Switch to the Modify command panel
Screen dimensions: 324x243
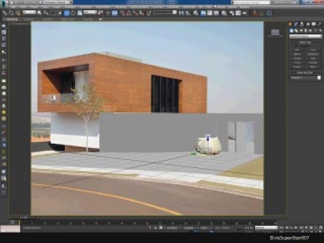click(x=296, y=24)
